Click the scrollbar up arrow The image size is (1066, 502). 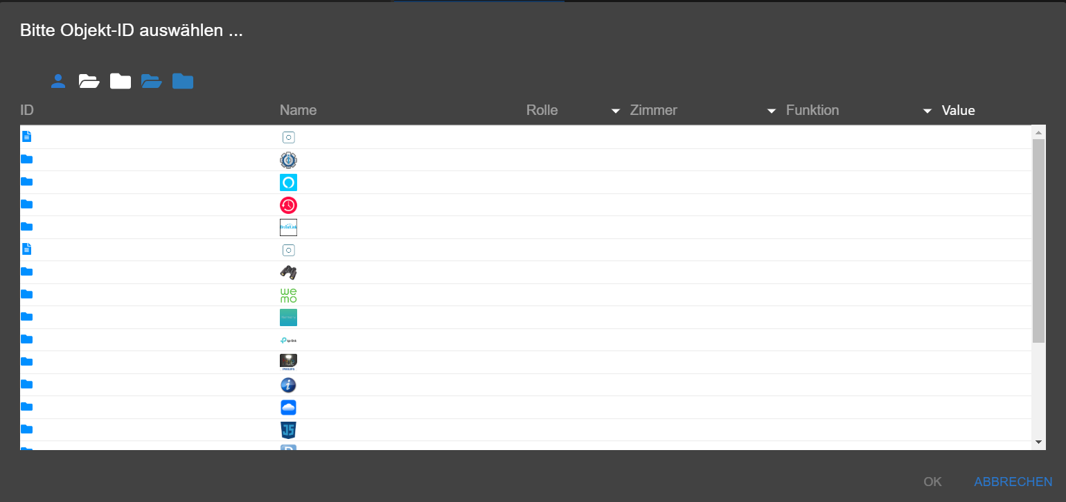click(1038, 132)
